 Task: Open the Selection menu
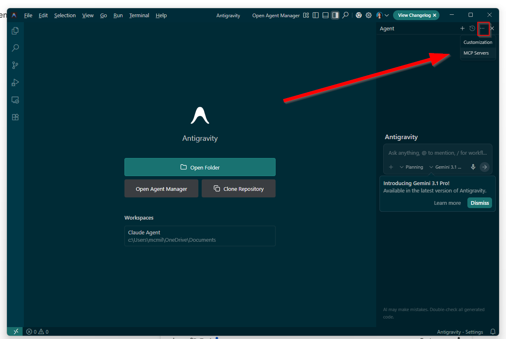[65, 15]
